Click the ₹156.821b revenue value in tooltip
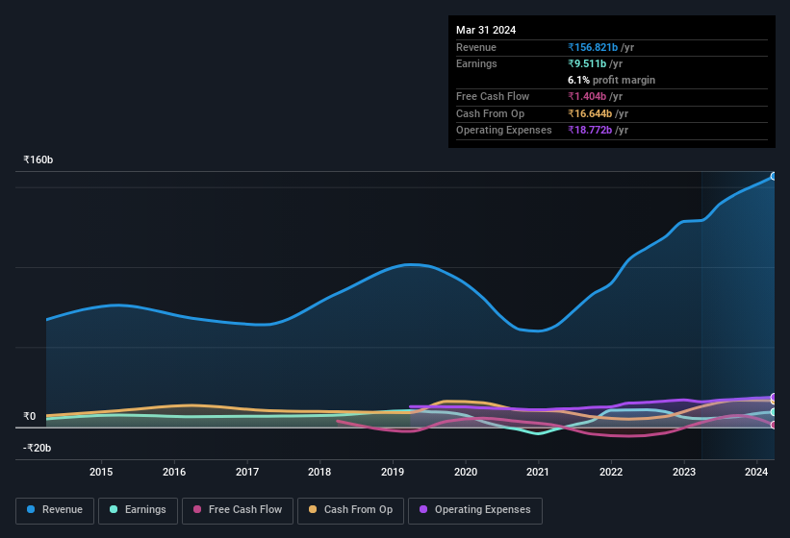 [593, 47]
